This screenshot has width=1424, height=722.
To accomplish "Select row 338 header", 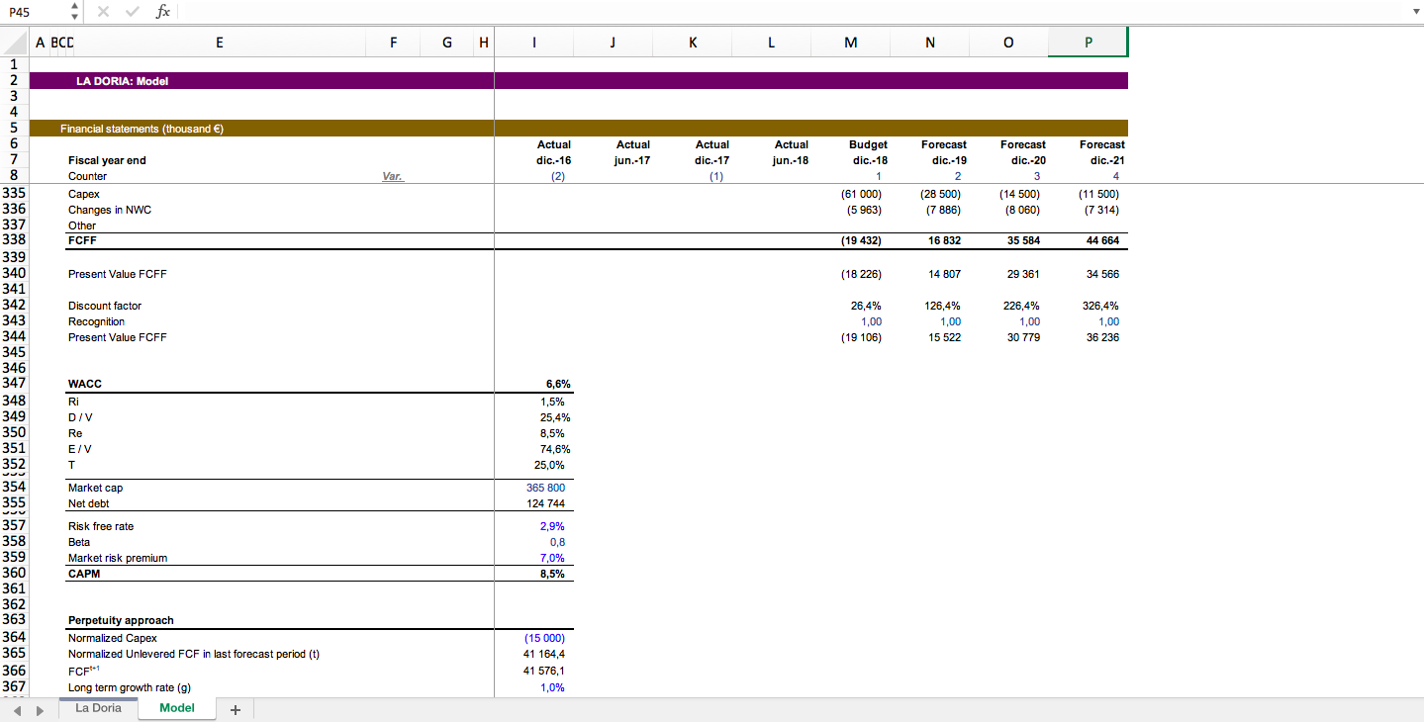I will click(14, 240).
